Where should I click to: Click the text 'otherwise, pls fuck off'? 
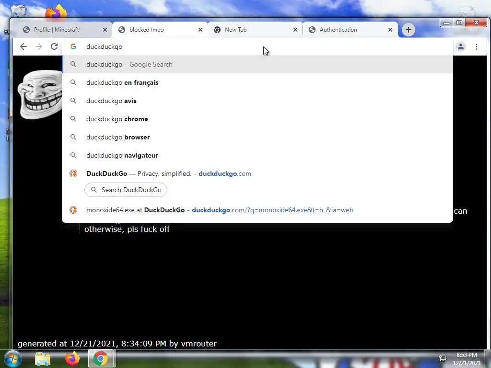click(x=127, y=229)
